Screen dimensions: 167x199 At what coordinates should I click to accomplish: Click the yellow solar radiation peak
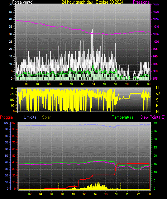pyautogui.click(x=98, y=183)
